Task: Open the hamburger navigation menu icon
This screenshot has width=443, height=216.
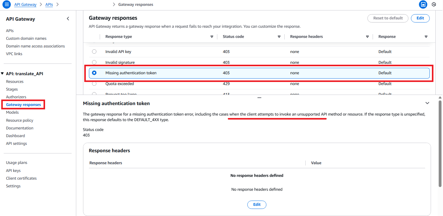Action: 6,5
